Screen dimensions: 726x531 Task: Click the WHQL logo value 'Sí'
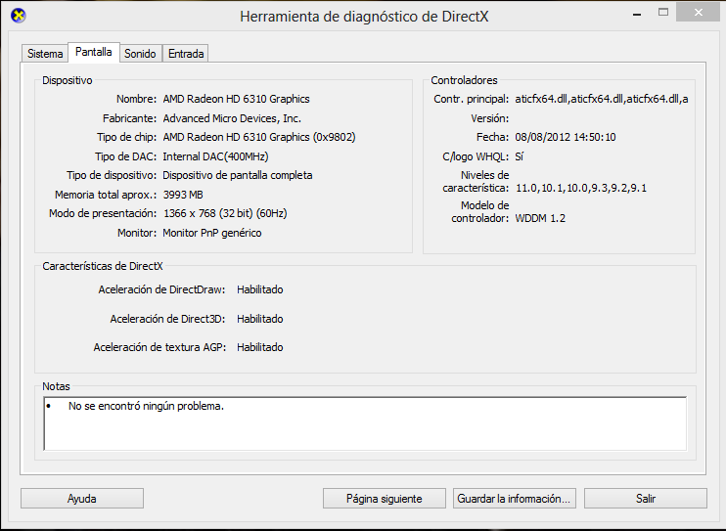coord(519,156)
